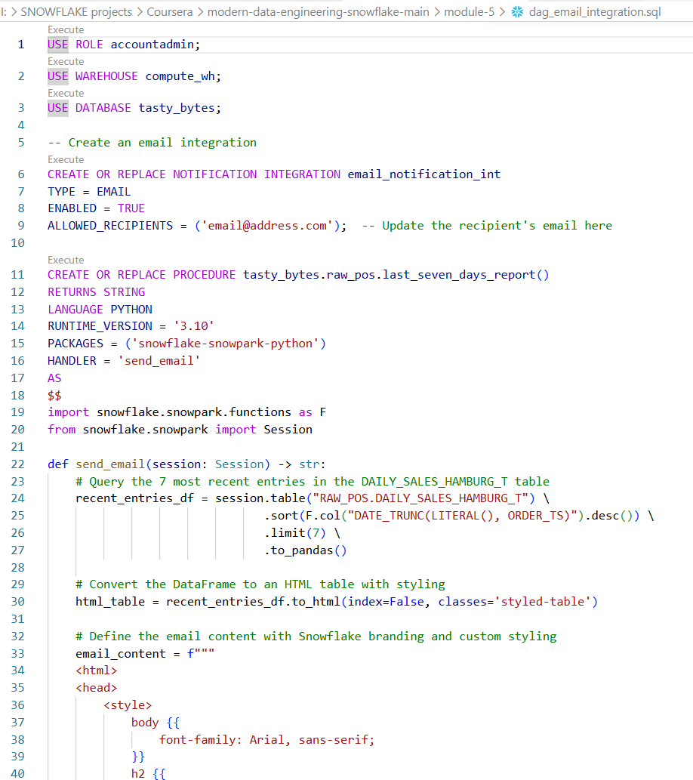Image resolution: width=693 pixels, height=780 pixels.
Task: Click the <style> tag on line 36
Action: [x=128, y=705]
